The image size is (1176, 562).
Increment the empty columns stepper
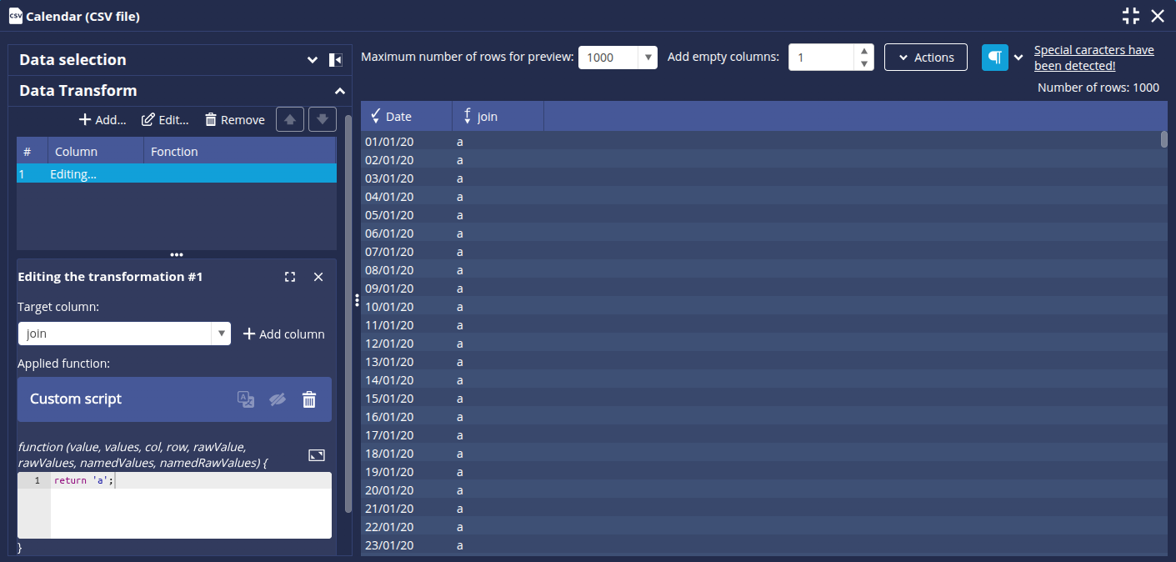tap(864, 51)
